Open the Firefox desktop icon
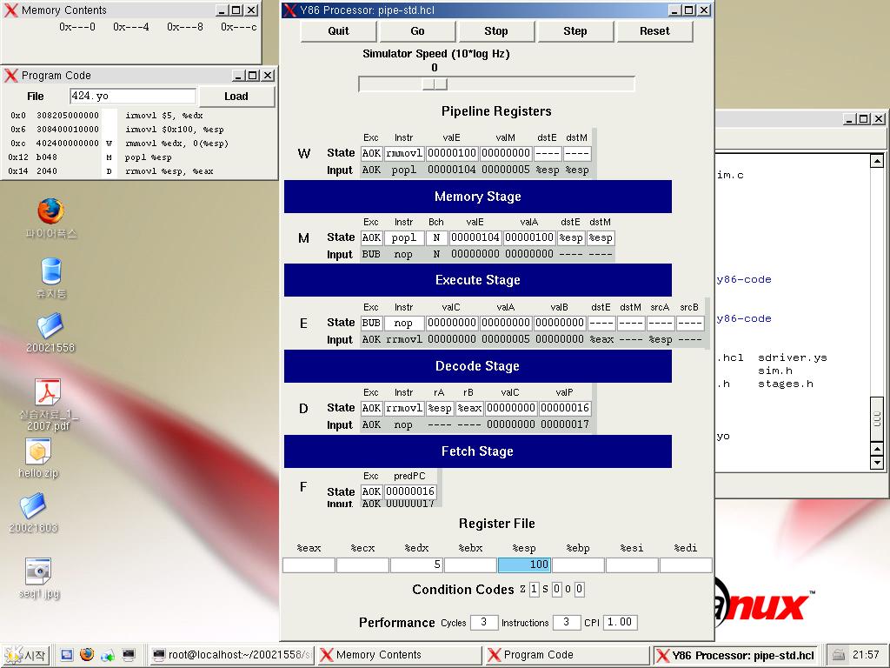 [50, 211]
